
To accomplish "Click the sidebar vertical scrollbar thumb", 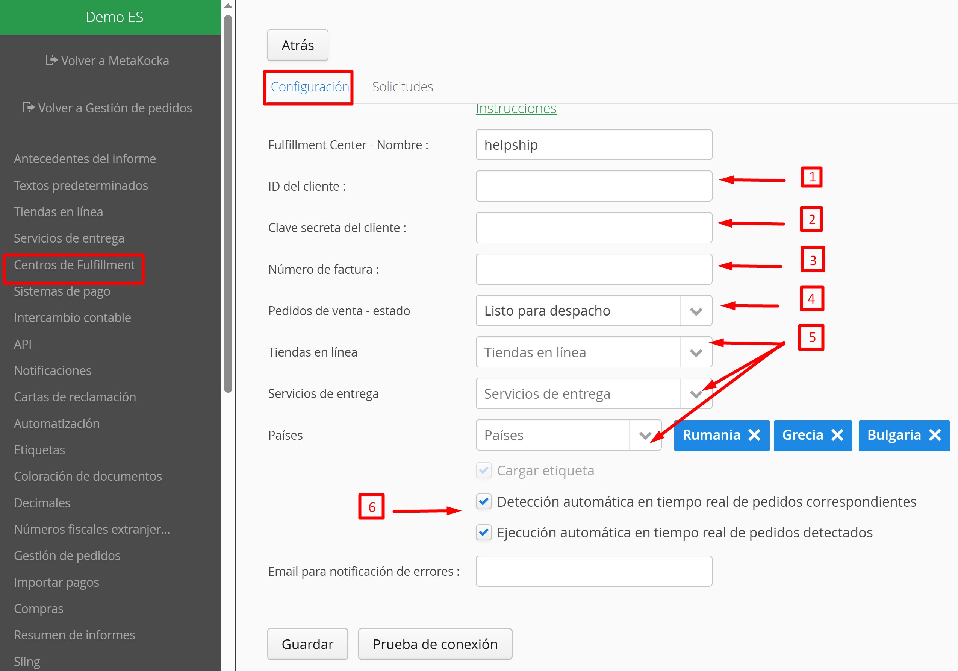I will pyautogui.click(x=228, y=204).
